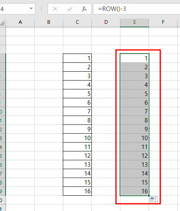
Task: Select column B header
Action: click(x=49, y=22)
